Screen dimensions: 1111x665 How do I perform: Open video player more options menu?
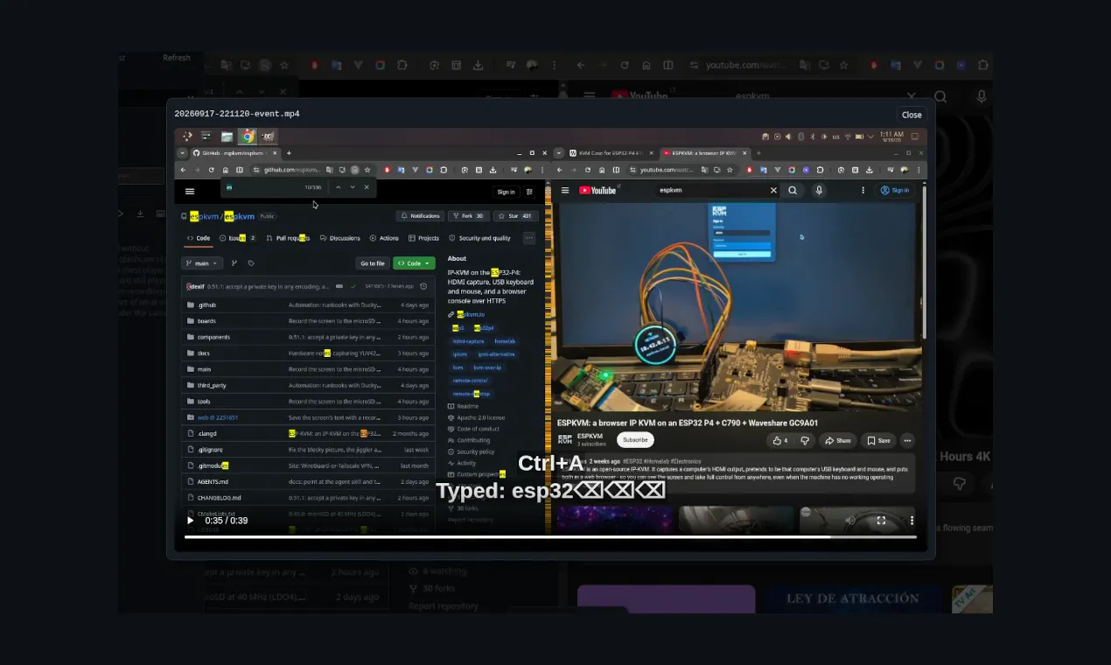coord(912,520)
